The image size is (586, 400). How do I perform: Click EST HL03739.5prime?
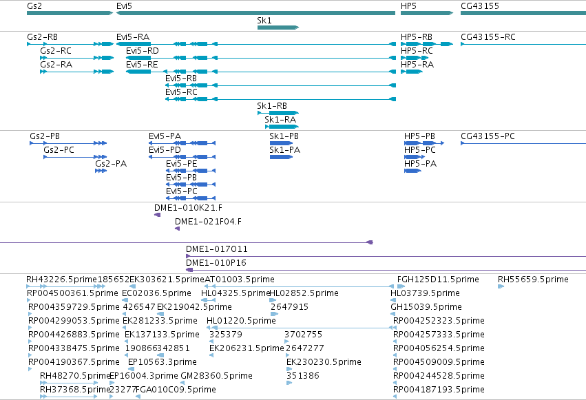point(425,293)
